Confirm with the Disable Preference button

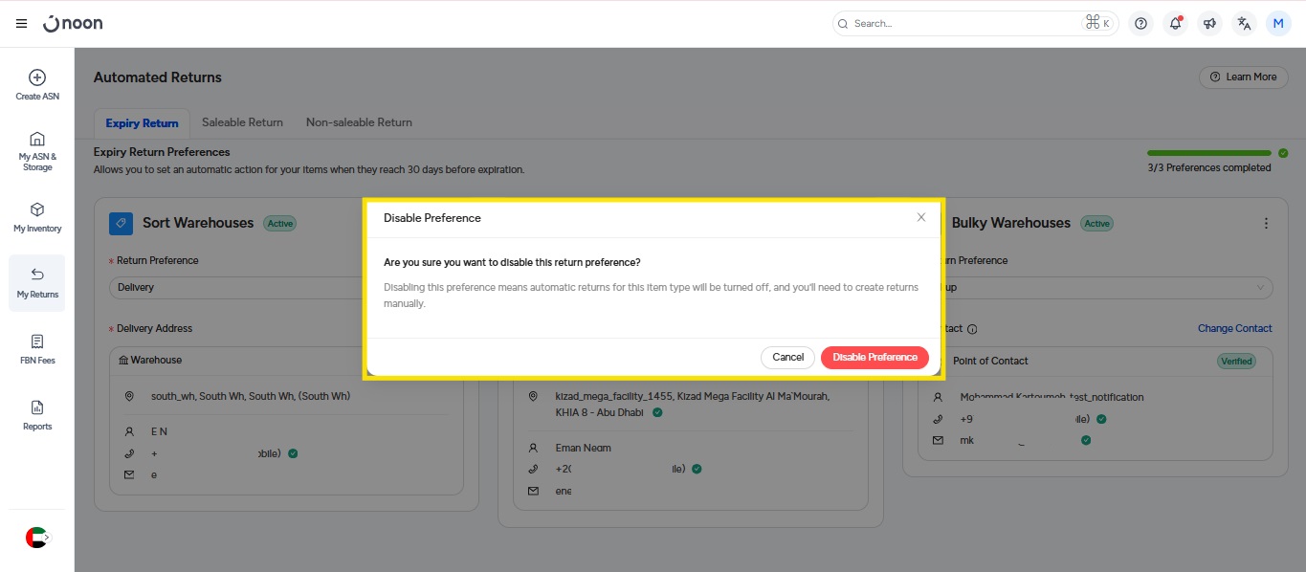click(x=874, y=357)
